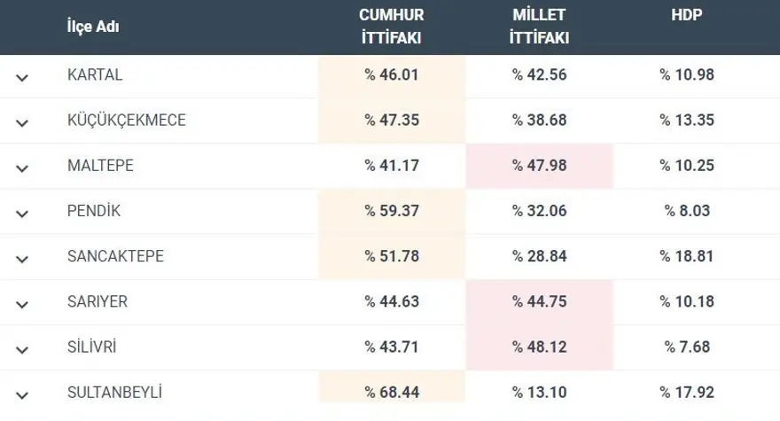The image size is (780, 421).
Task: Click Maltepe's highlighted % 47.98 cell
Action: pos(539,166)
